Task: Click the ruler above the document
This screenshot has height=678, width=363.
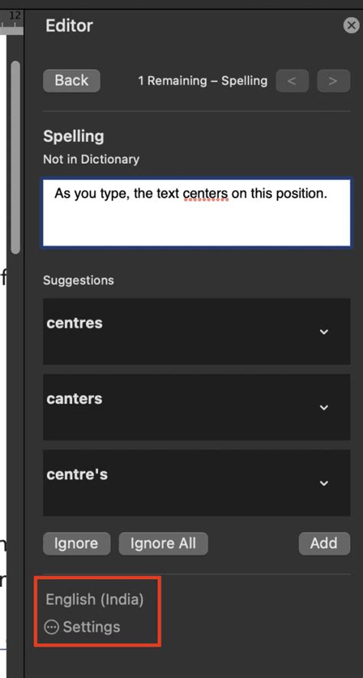Action: pyautogui.click(x=11, y=22)
